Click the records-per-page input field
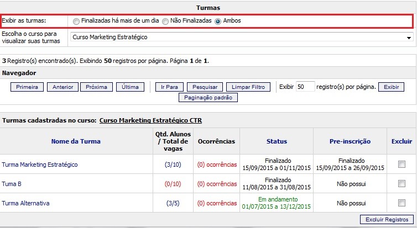This screenshot has height=228, width=417. pyautogui.click(x=305, y=87)
